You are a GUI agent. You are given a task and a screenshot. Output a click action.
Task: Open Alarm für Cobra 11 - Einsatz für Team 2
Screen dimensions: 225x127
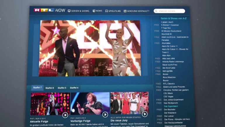(x=175, y=51)
